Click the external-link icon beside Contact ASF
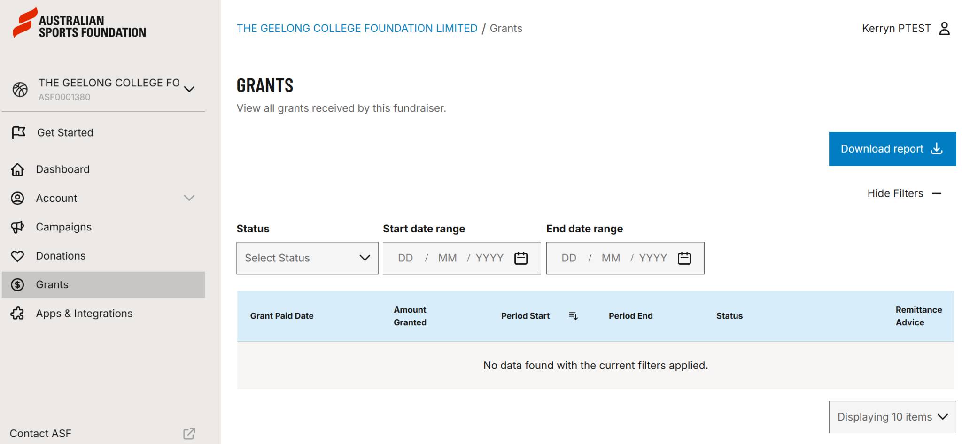The width and height of the screenshot is (962, 444). (189, 434)
